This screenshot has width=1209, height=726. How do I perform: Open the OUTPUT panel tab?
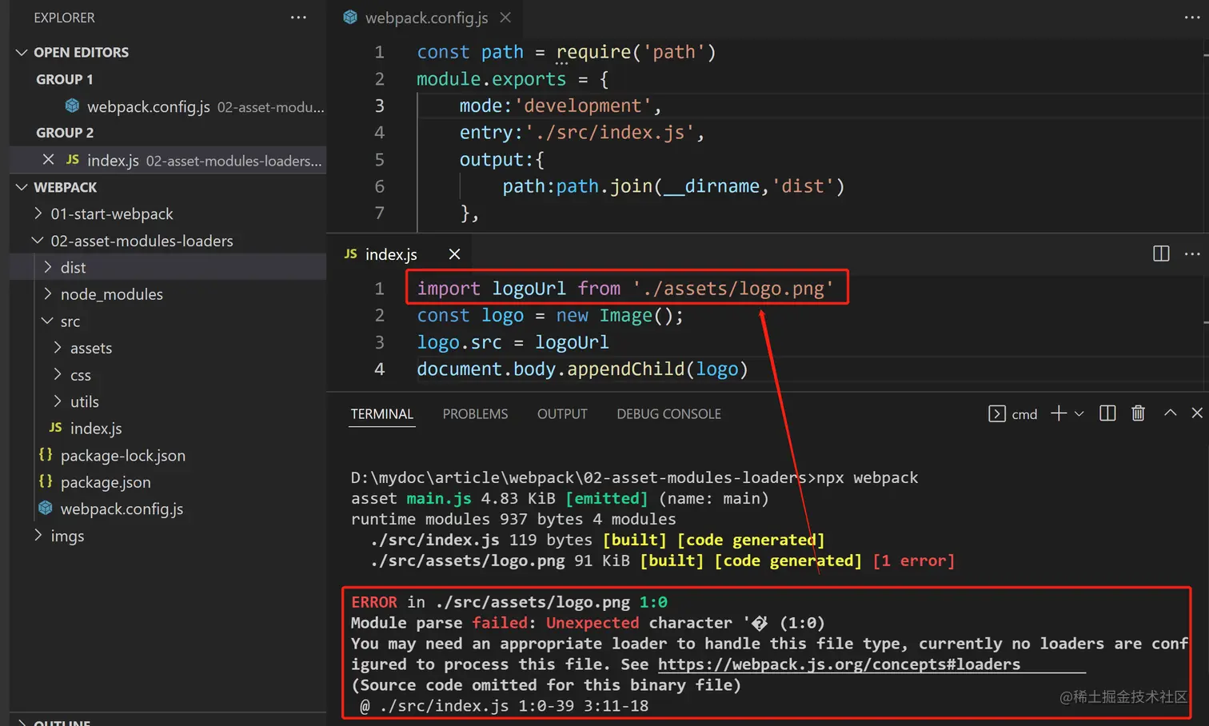[x=562, y=413]
